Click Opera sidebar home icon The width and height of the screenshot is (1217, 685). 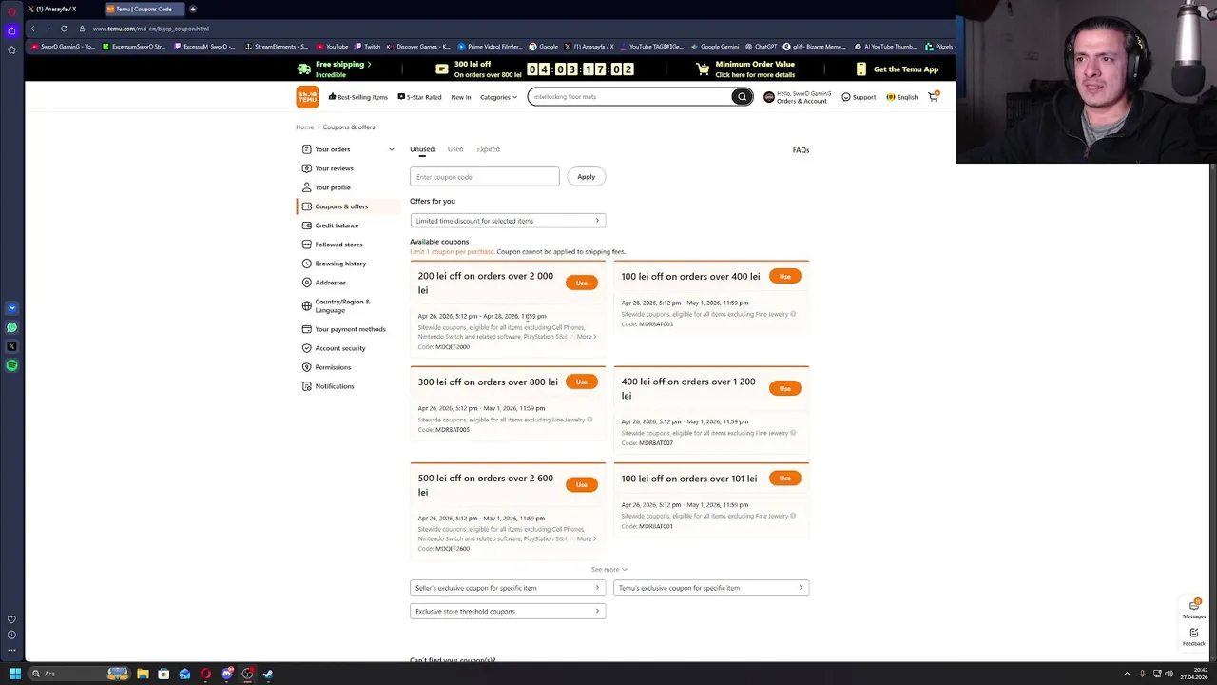11,30
